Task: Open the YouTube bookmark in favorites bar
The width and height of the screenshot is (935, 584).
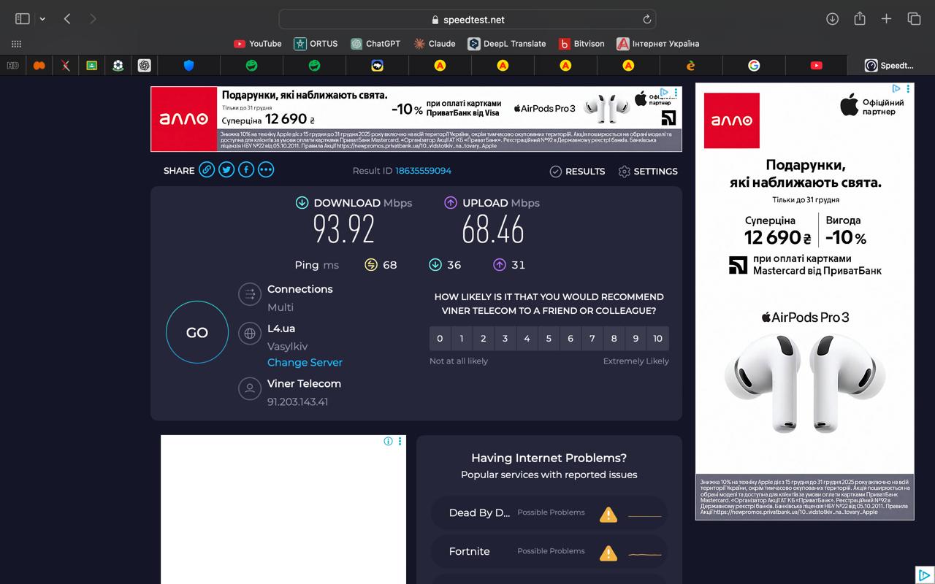Action: [257, 44]
